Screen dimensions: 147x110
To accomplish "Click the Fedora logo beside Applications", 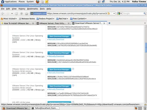I will (3, 2).
